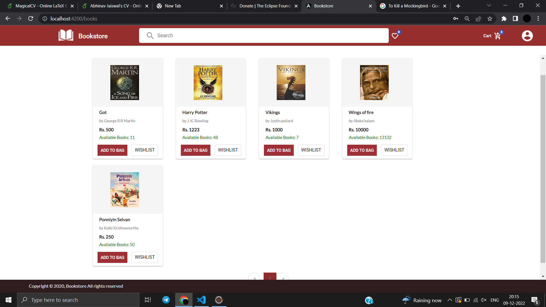
Task: Expand hidden icons in the system tray
Action: pos(450,300)
